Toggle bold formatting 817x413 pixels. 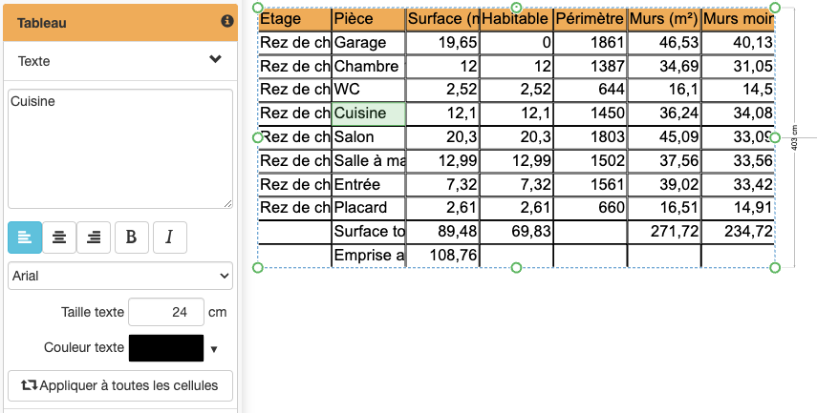click(132, 237)
